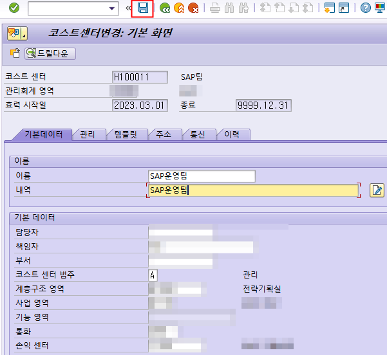Open the Customize Local Layout monitor icon
This screenshot has height=355, width=387.
click(x=380, y=8)
